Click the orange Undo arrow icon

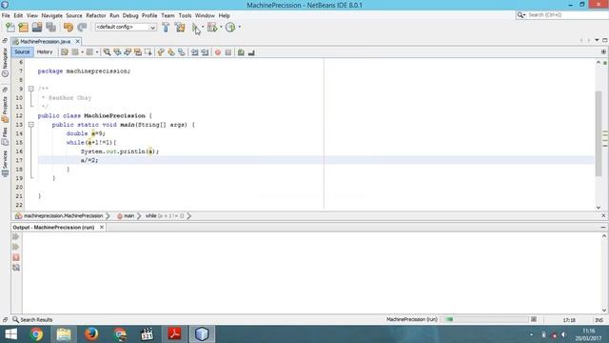[69, 28]
